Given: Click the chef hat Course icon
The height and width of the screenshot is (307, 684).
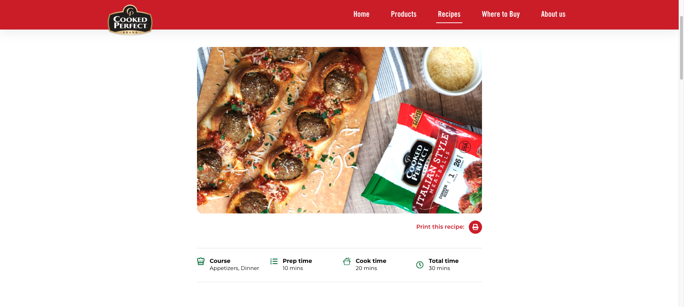Looking at the screenshot, I should pos(201,261).
